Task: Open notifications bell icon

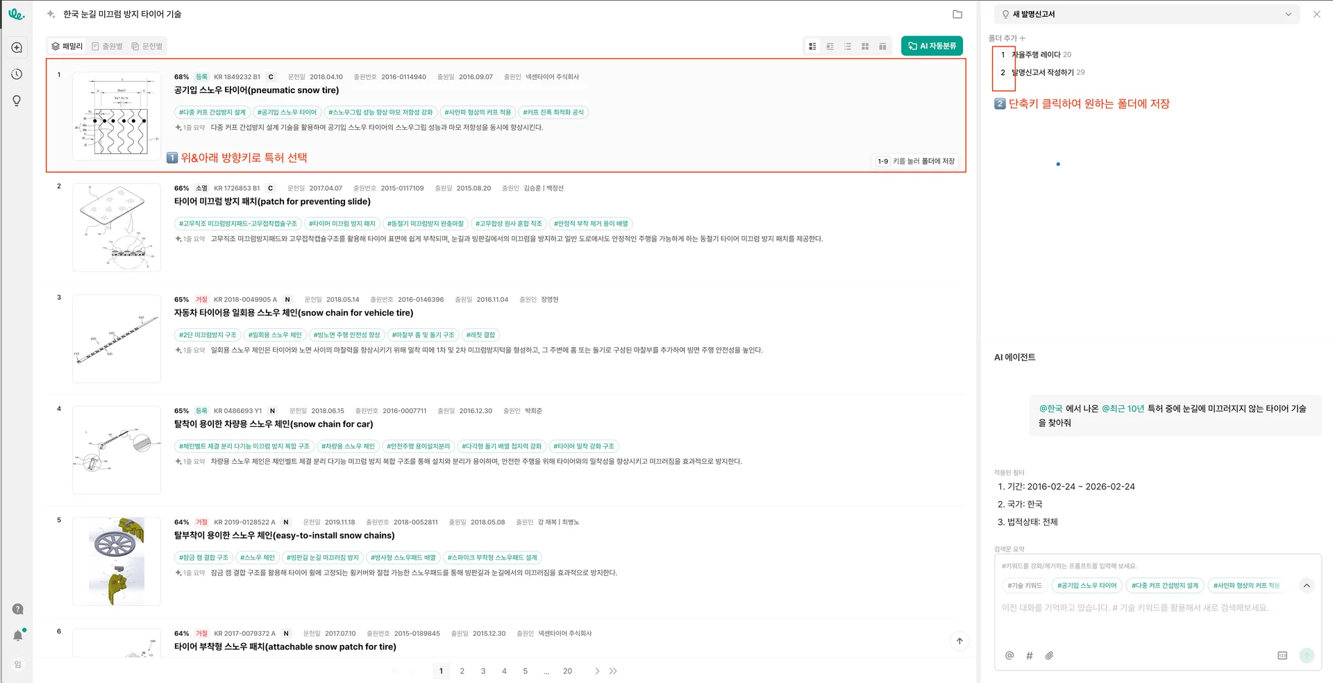Action: [18, 635]
